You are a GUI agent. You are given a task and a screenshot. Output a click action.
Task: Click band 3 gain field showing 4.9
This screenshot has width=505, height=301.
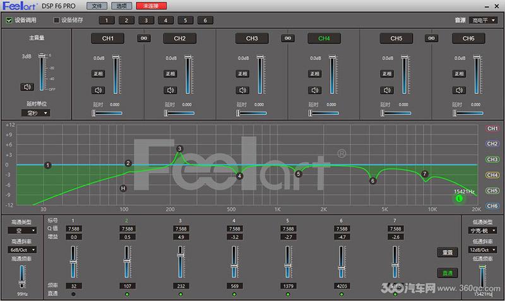pyautogui.click(x=181, y=237)
